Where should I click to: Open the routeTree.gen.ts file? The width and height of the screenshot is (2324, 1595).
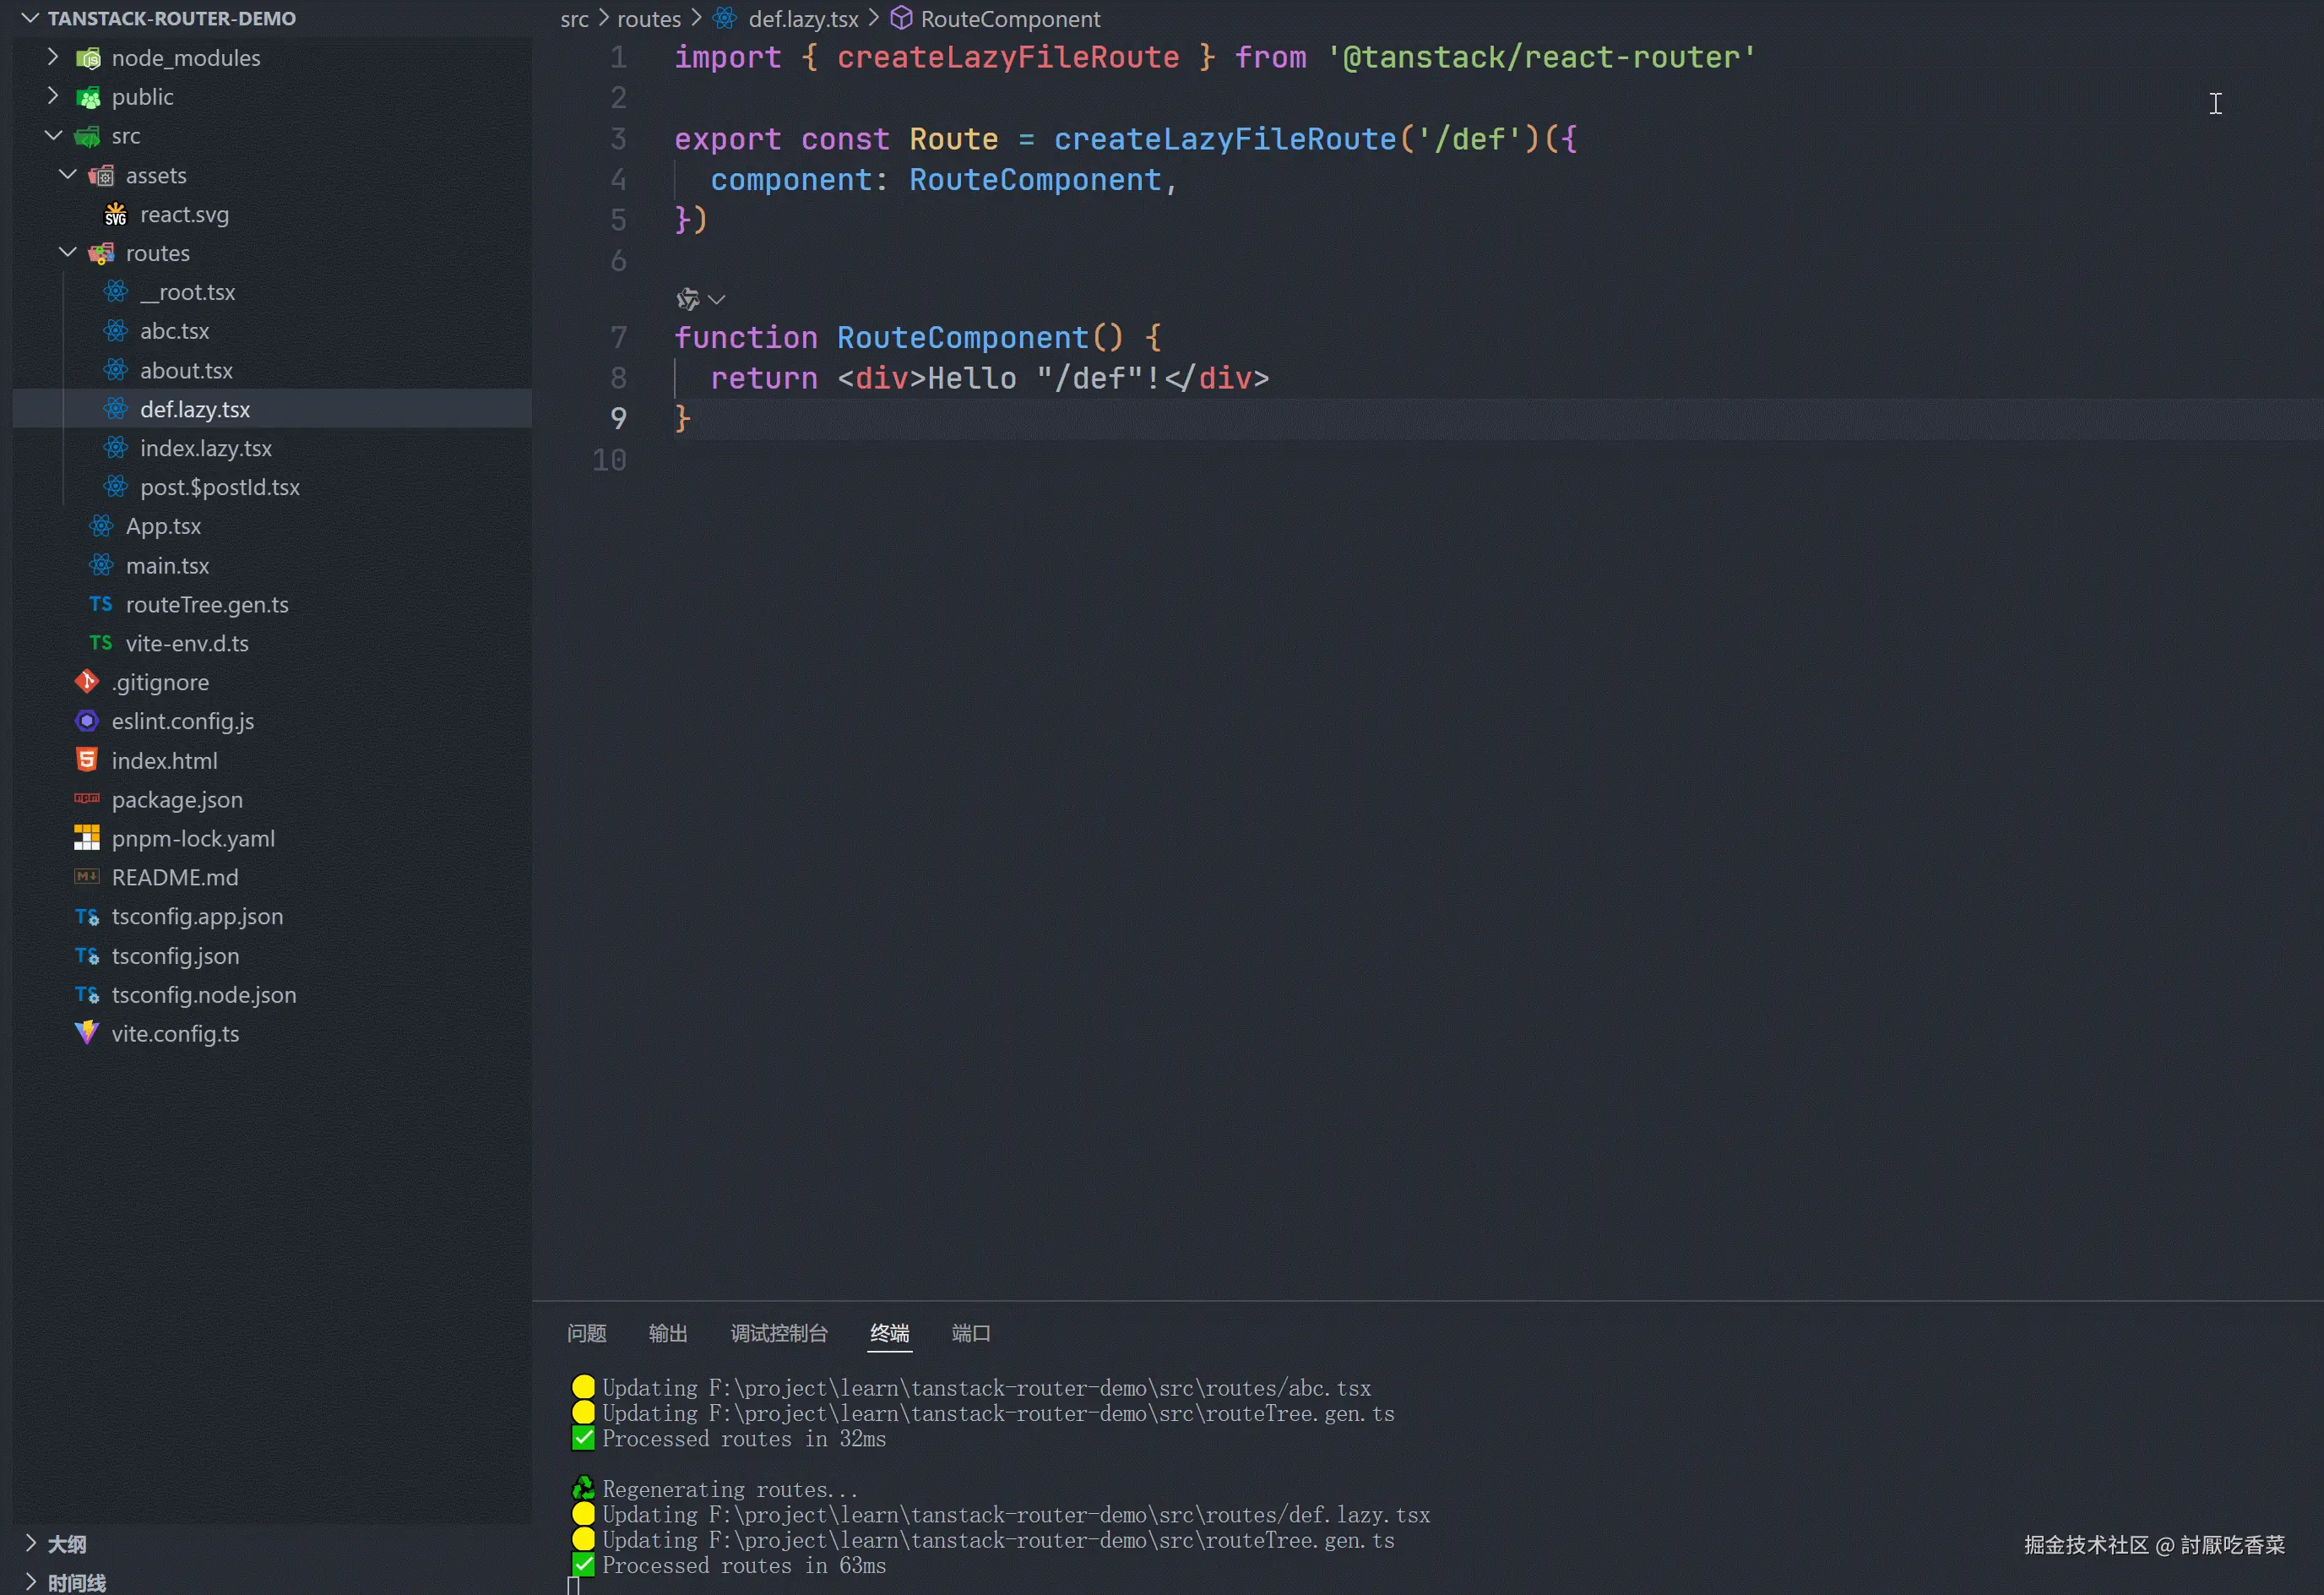206,604
